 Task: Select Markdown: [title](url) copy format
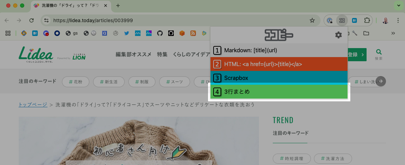point(279,51)
